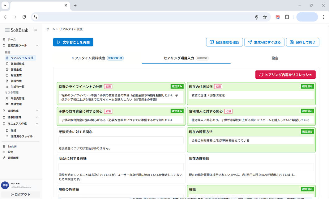
Task: Open the 回答生成 tool in the sidebar
Action: pyautogui.click(x=17, y=69)
